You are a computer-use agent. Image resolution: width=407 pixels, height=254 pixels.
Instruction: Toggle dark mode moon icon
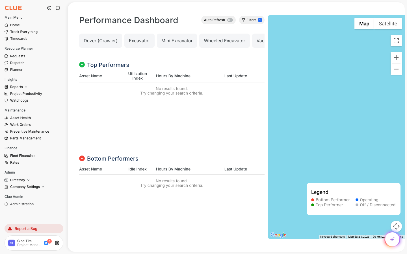tap(49, 8)
